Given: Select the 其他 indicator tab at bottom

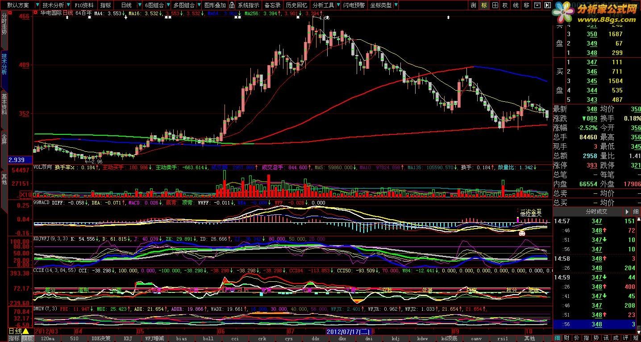Looking at the screenshot, I should 529,338.
